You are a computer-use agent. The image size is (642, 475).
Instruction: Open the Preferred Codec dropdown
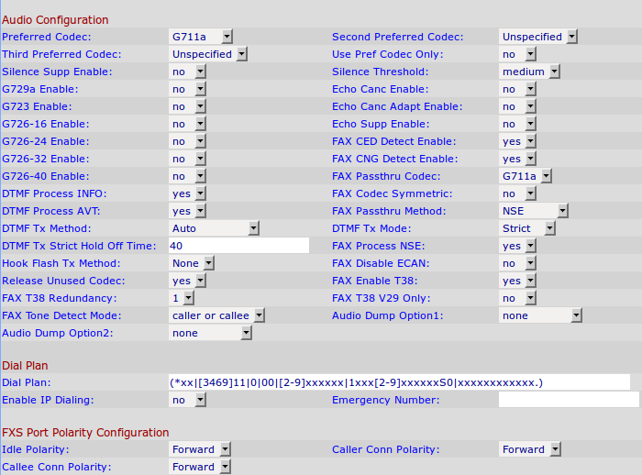pyautogui.click(x=201, y=37)
